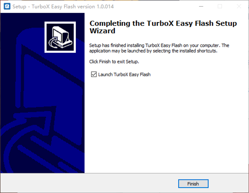
Task: Click the dark blue wizard side banner
Action: (x=42, y=93)
